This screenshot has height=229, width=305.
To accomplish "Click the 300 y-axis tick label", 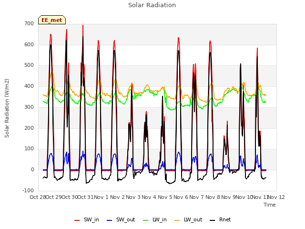I will click(x=29, y=107).
